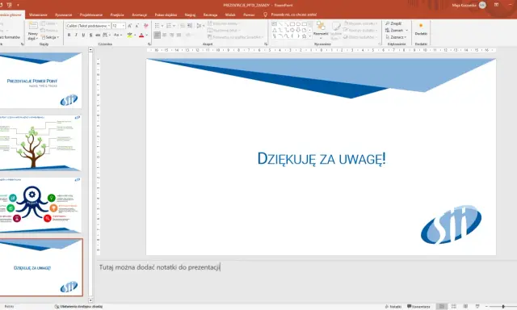
Task: Switch to Normal view icon
Action: point(442,307)
